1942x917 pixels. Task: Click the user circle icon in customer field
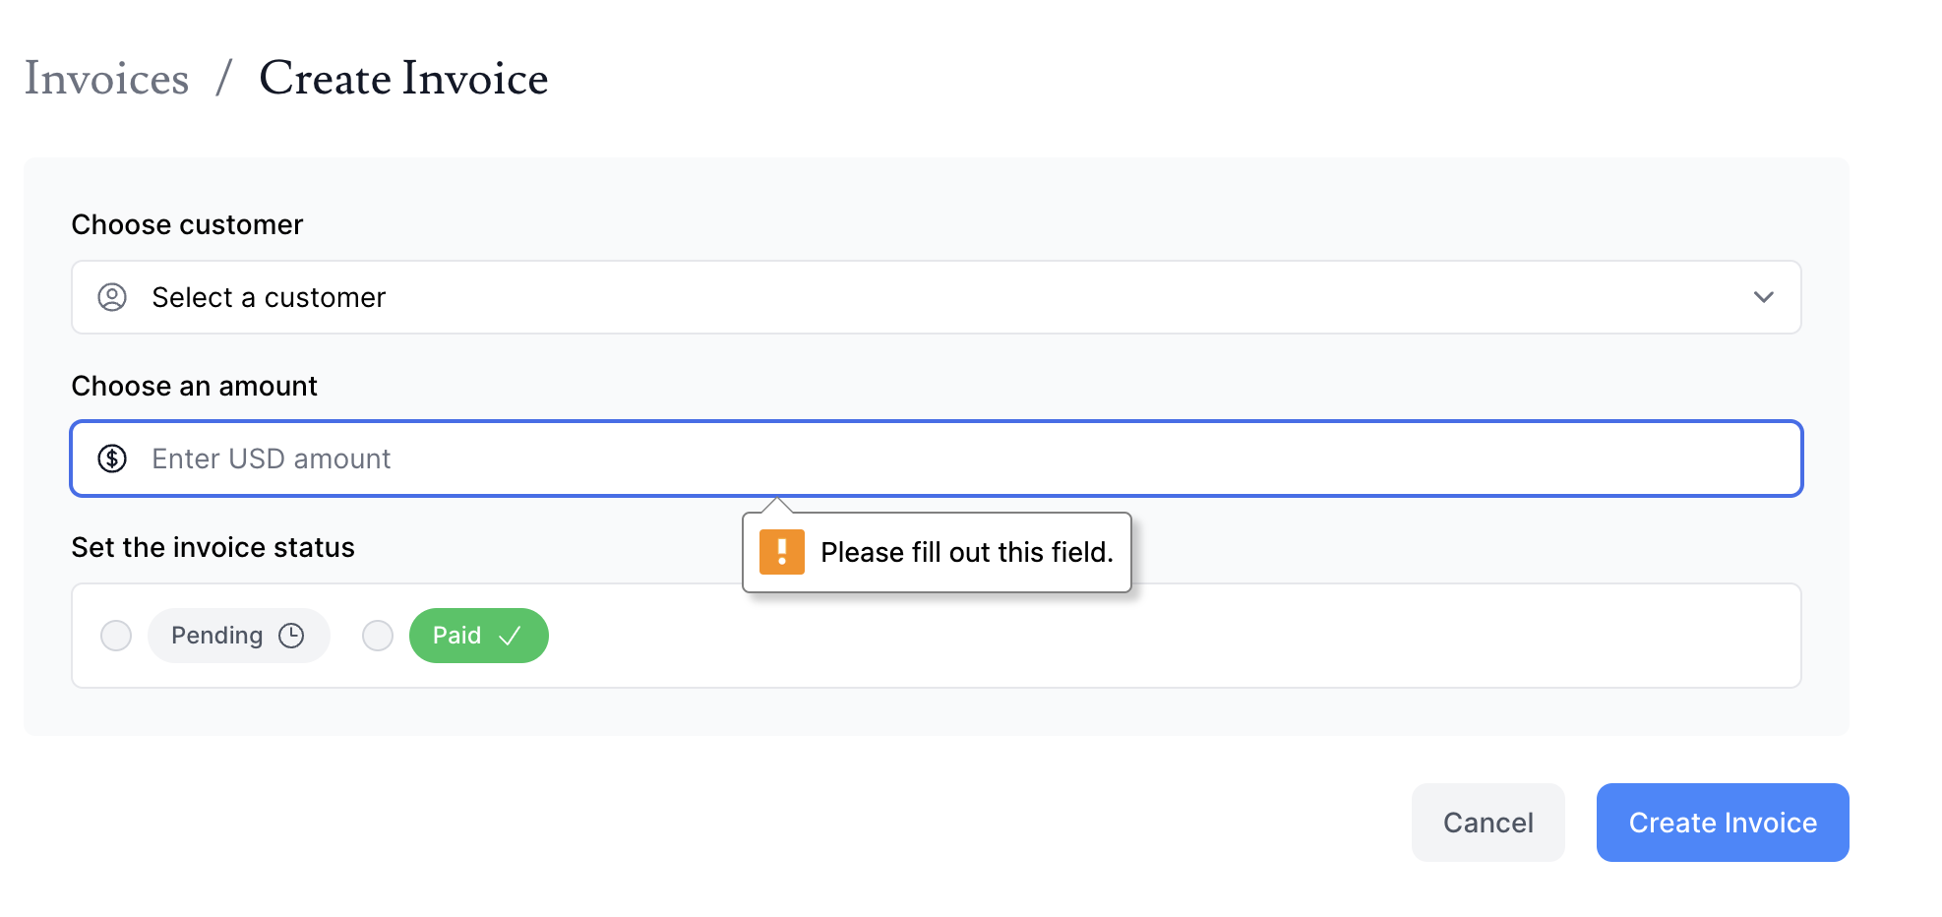[112, 297]
